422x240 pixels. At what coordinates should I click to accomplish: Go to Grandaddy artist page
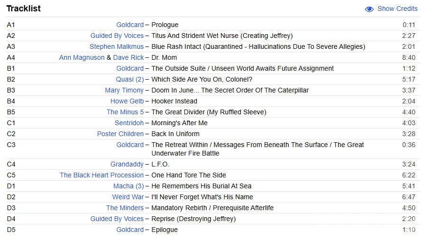(127, 164)
